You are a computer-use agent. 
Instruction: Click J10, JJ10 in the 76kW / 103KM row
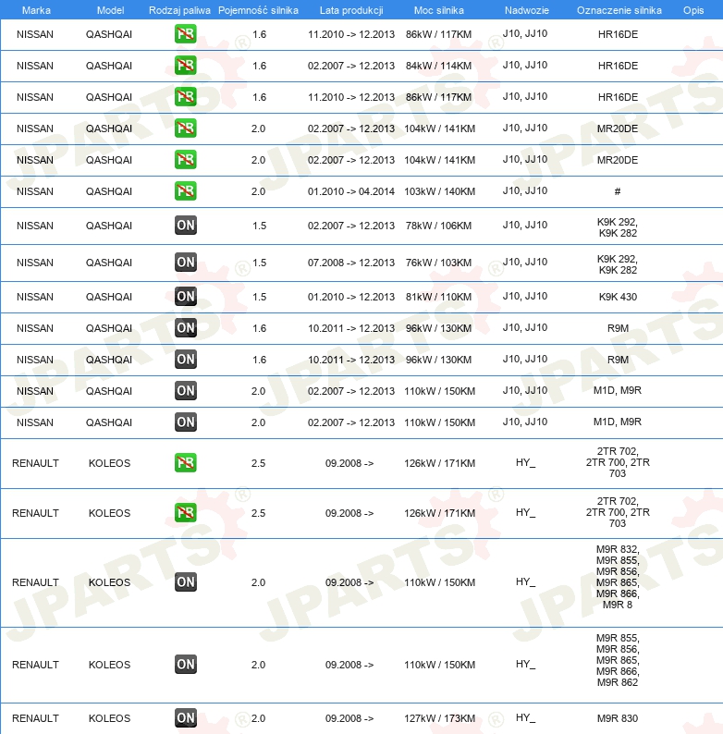pyautogui.click(x=525, y=263)
